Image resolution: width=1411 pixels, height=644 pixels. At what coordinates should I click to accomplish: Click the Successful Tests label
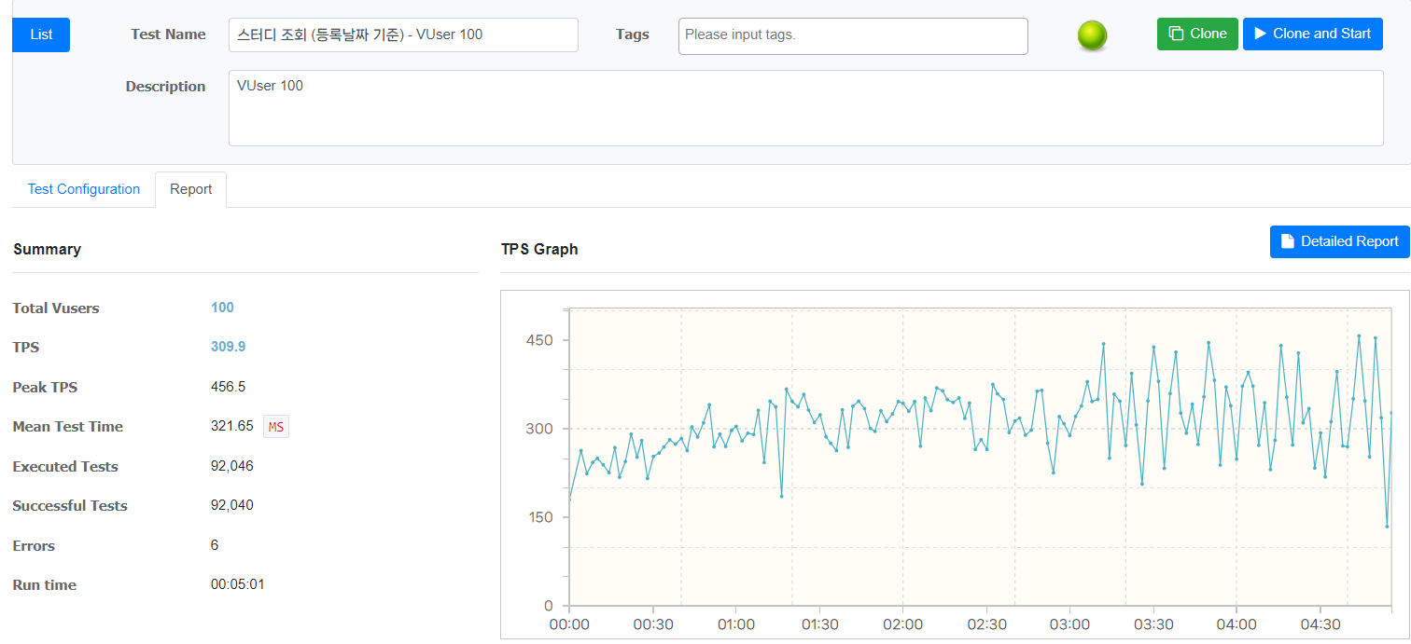coord(70,506)
